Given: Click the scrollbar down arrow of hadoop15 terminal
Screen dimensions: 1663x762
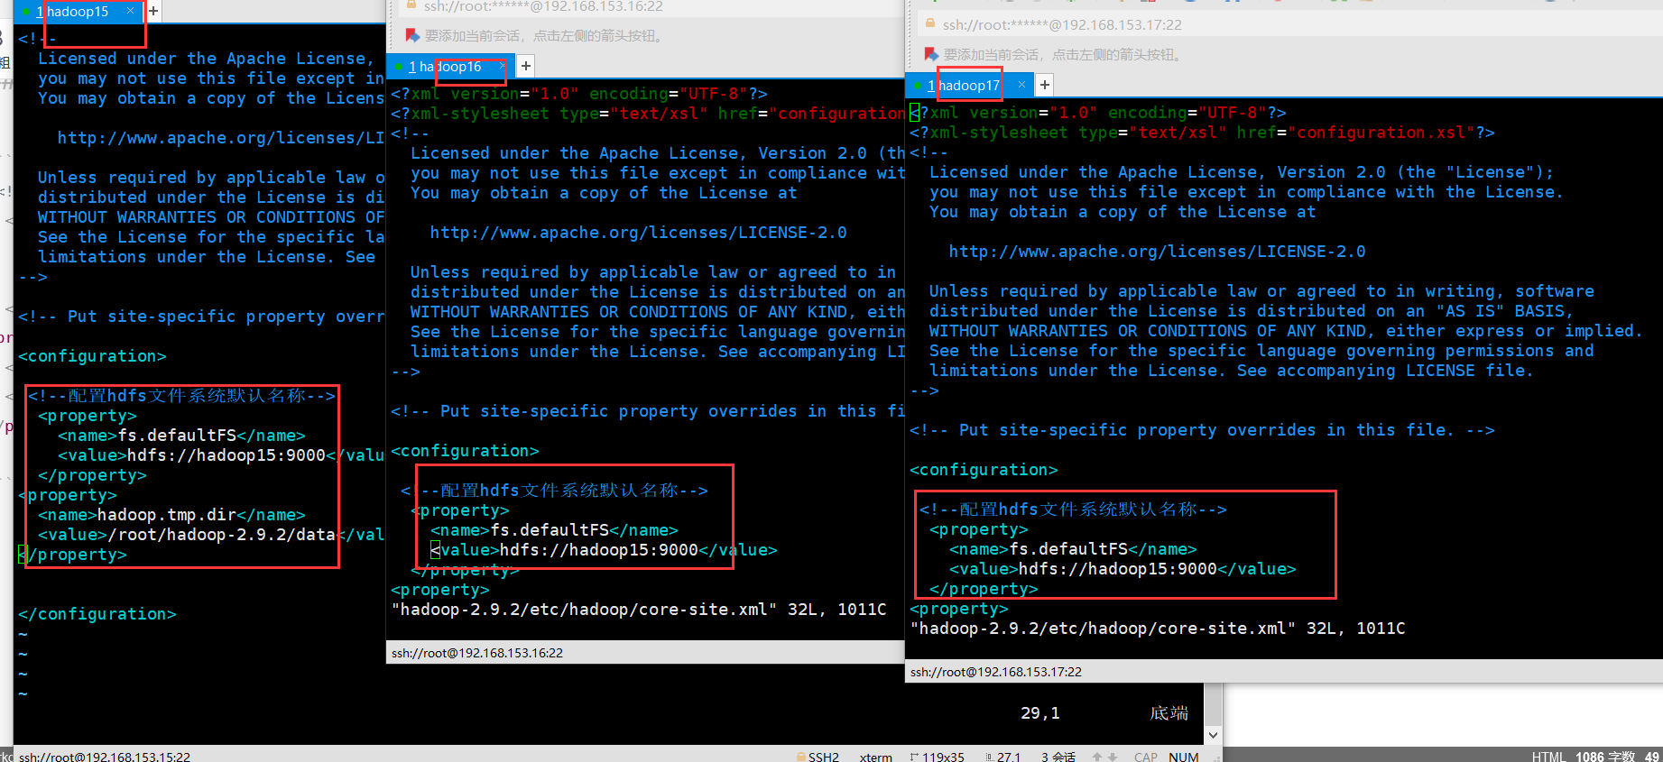Looking at the screenshot, I should 1214,735.
